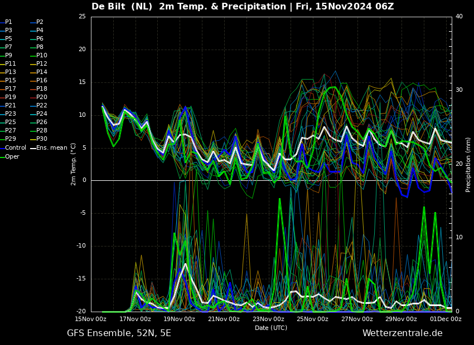The width and height of the screenshot is (474, 345).
Task: Click the 25Nov 00z date tick label
Action: point(312,319)
